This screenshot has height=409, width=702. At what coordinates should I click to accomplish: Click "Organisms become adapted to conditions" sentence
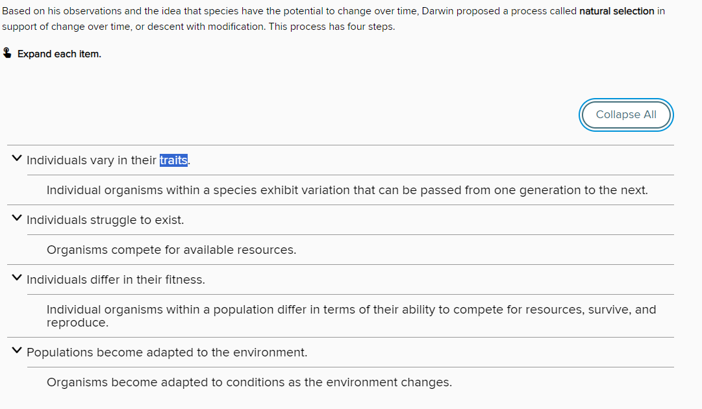click(x=249, y=382)
